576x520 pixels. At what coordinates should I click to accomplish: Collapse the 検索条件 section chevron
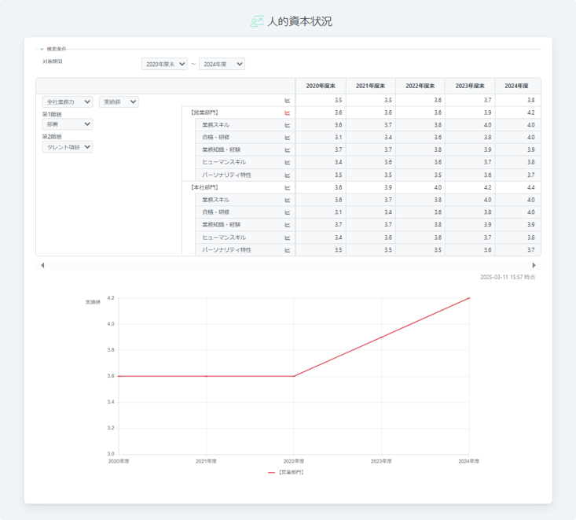click(x=42, y=49)
